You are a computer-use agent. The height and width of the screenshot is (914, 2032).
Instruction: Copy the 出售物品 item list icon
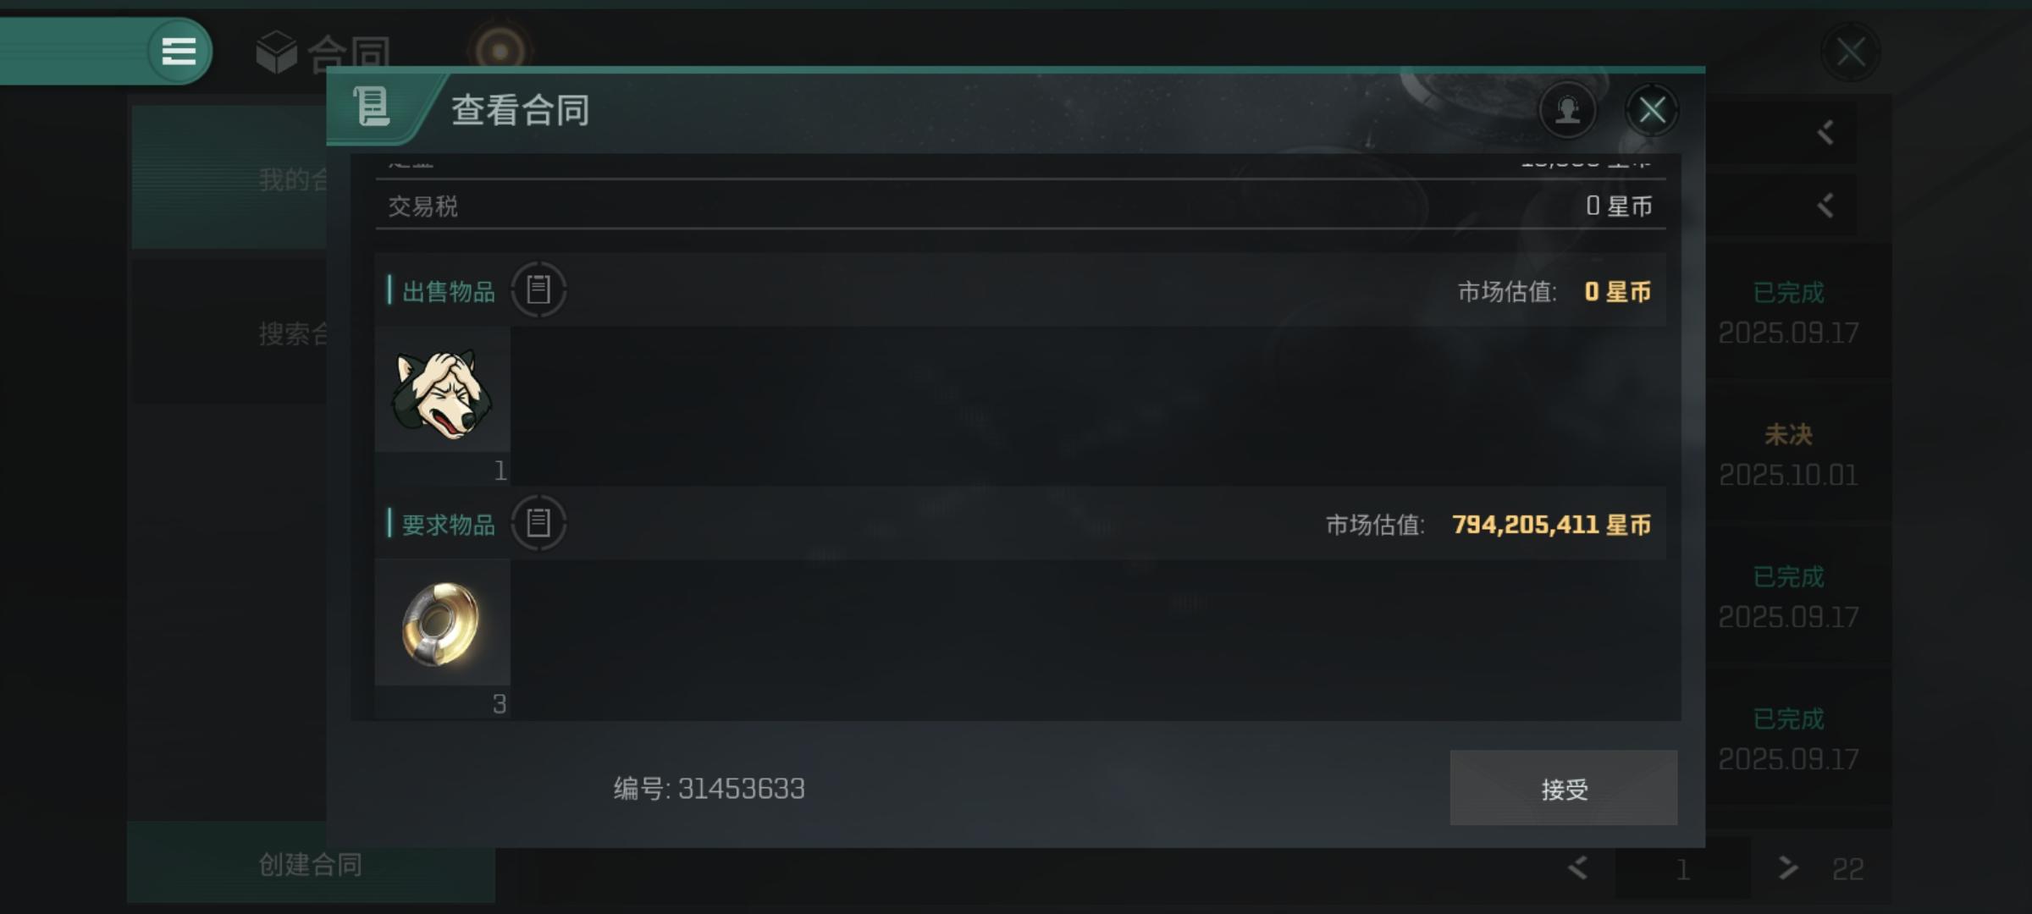538,290
